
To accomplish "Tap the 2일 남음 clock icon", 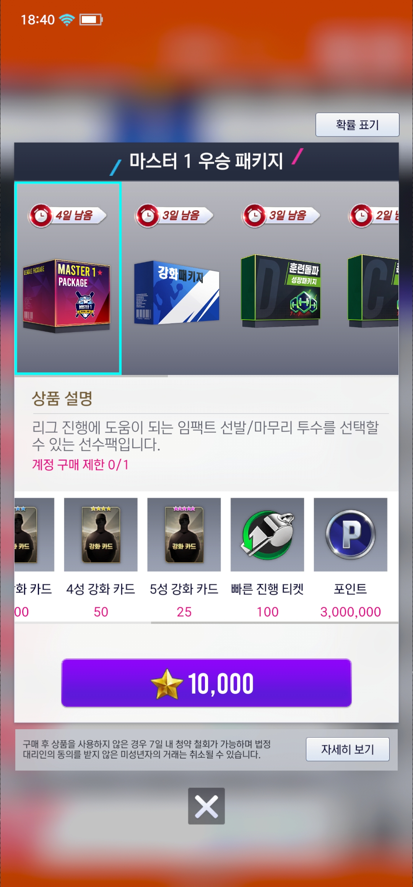I will point(361,216).
